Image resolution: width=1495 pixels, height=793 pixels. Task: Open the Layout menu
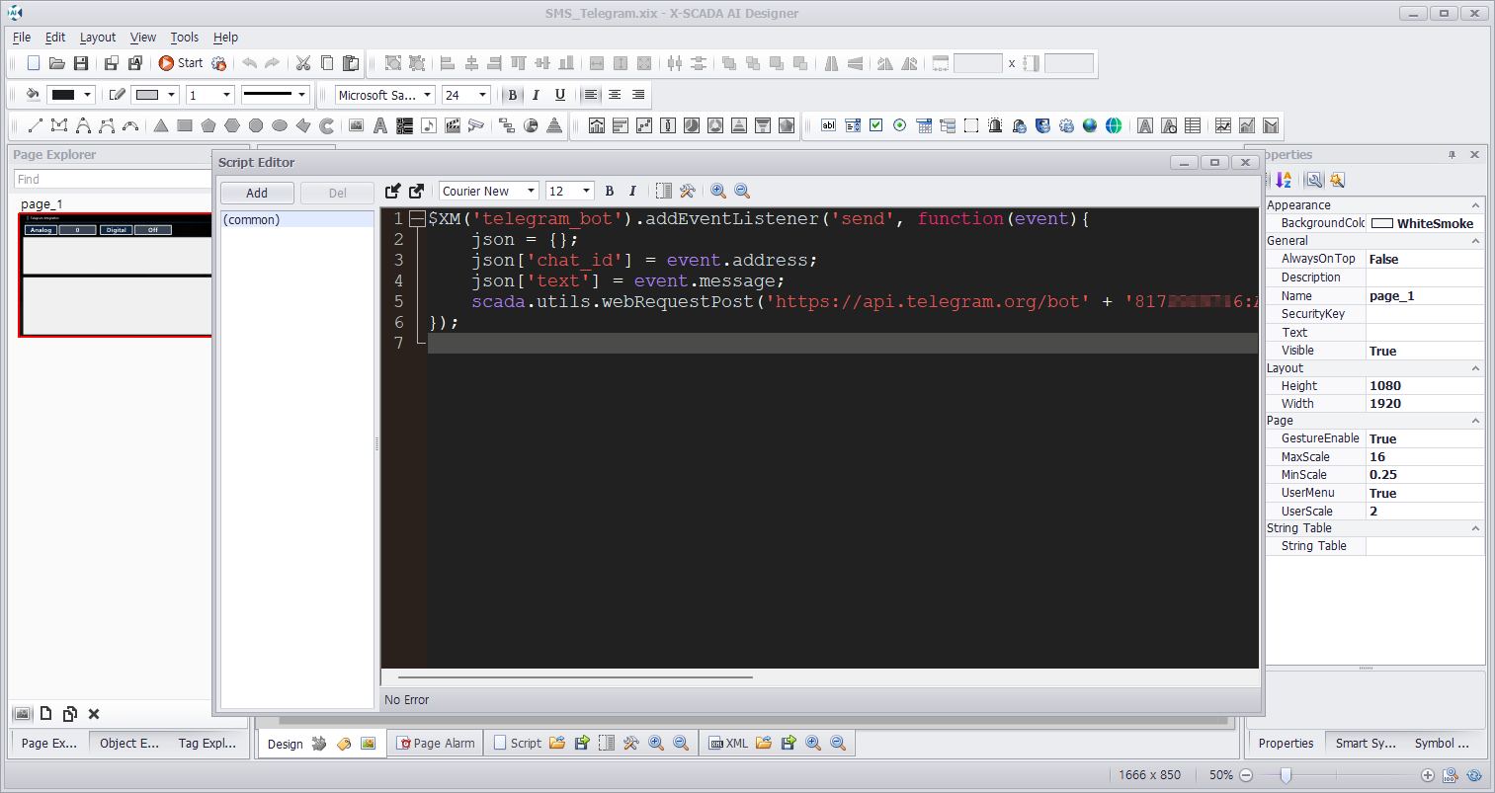[x=98, y=37]
